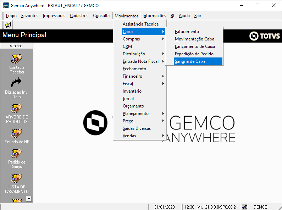Image resolution: width=282 pixels, height=210 pixels.
Task: Expand the Compras submenu
Action: pyautogui.click(x=143, y=39)
